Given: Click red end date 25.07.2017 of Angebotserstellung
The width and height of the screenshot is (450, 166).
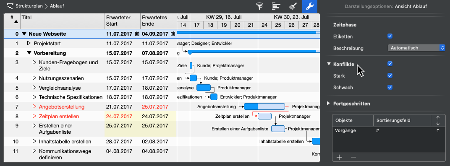Looking at the screenshot, I should tap(155, 107).
